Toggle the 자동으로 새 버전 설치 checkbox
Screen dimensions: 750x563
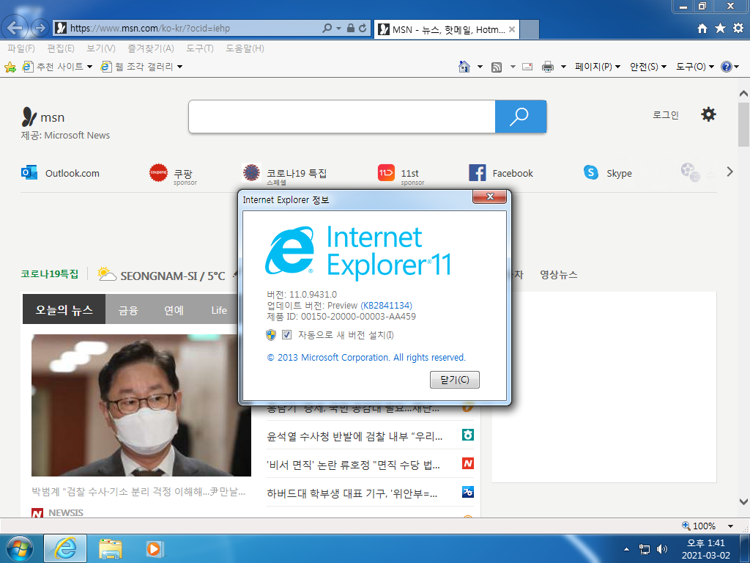(286, 334)
